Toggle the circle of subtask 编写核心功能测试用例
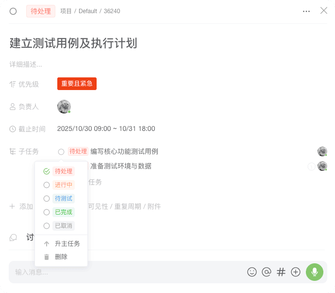This screenshot has height=293, width=335. (61, 152)
